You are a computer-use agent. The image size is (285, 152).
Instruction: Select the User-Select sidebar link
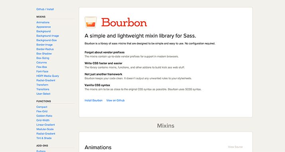click(43, 94)
